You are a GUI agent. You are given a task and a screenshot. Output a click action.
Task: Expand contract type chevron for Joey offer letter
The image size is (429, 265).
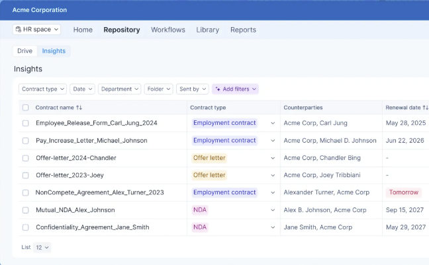(x=273, y=175)
